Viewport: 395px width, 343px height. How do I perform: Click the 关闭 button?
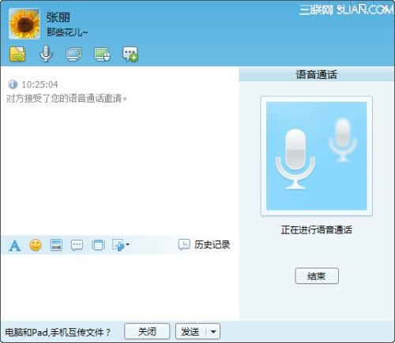(147, 332)
